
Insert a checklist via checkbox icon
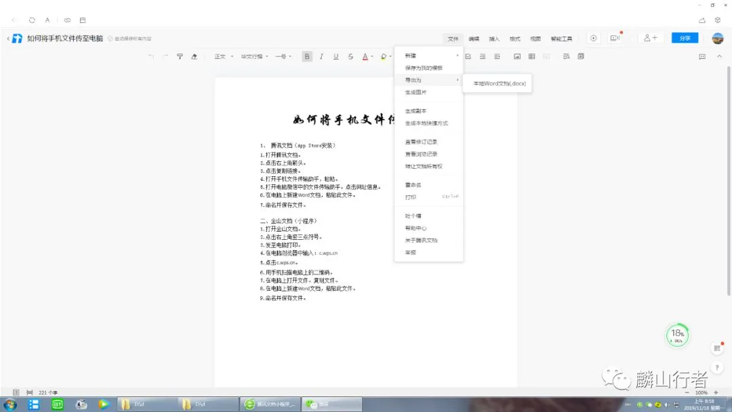(468, 56)
